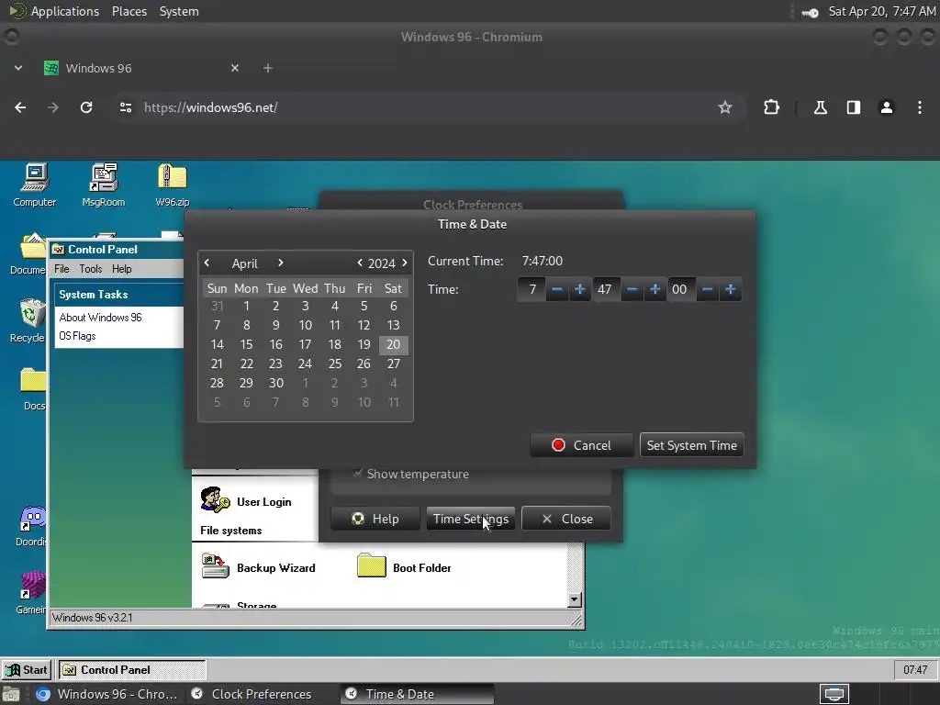
Task: Open the purple cube game shortcut icon
Action: click(32, 592)
